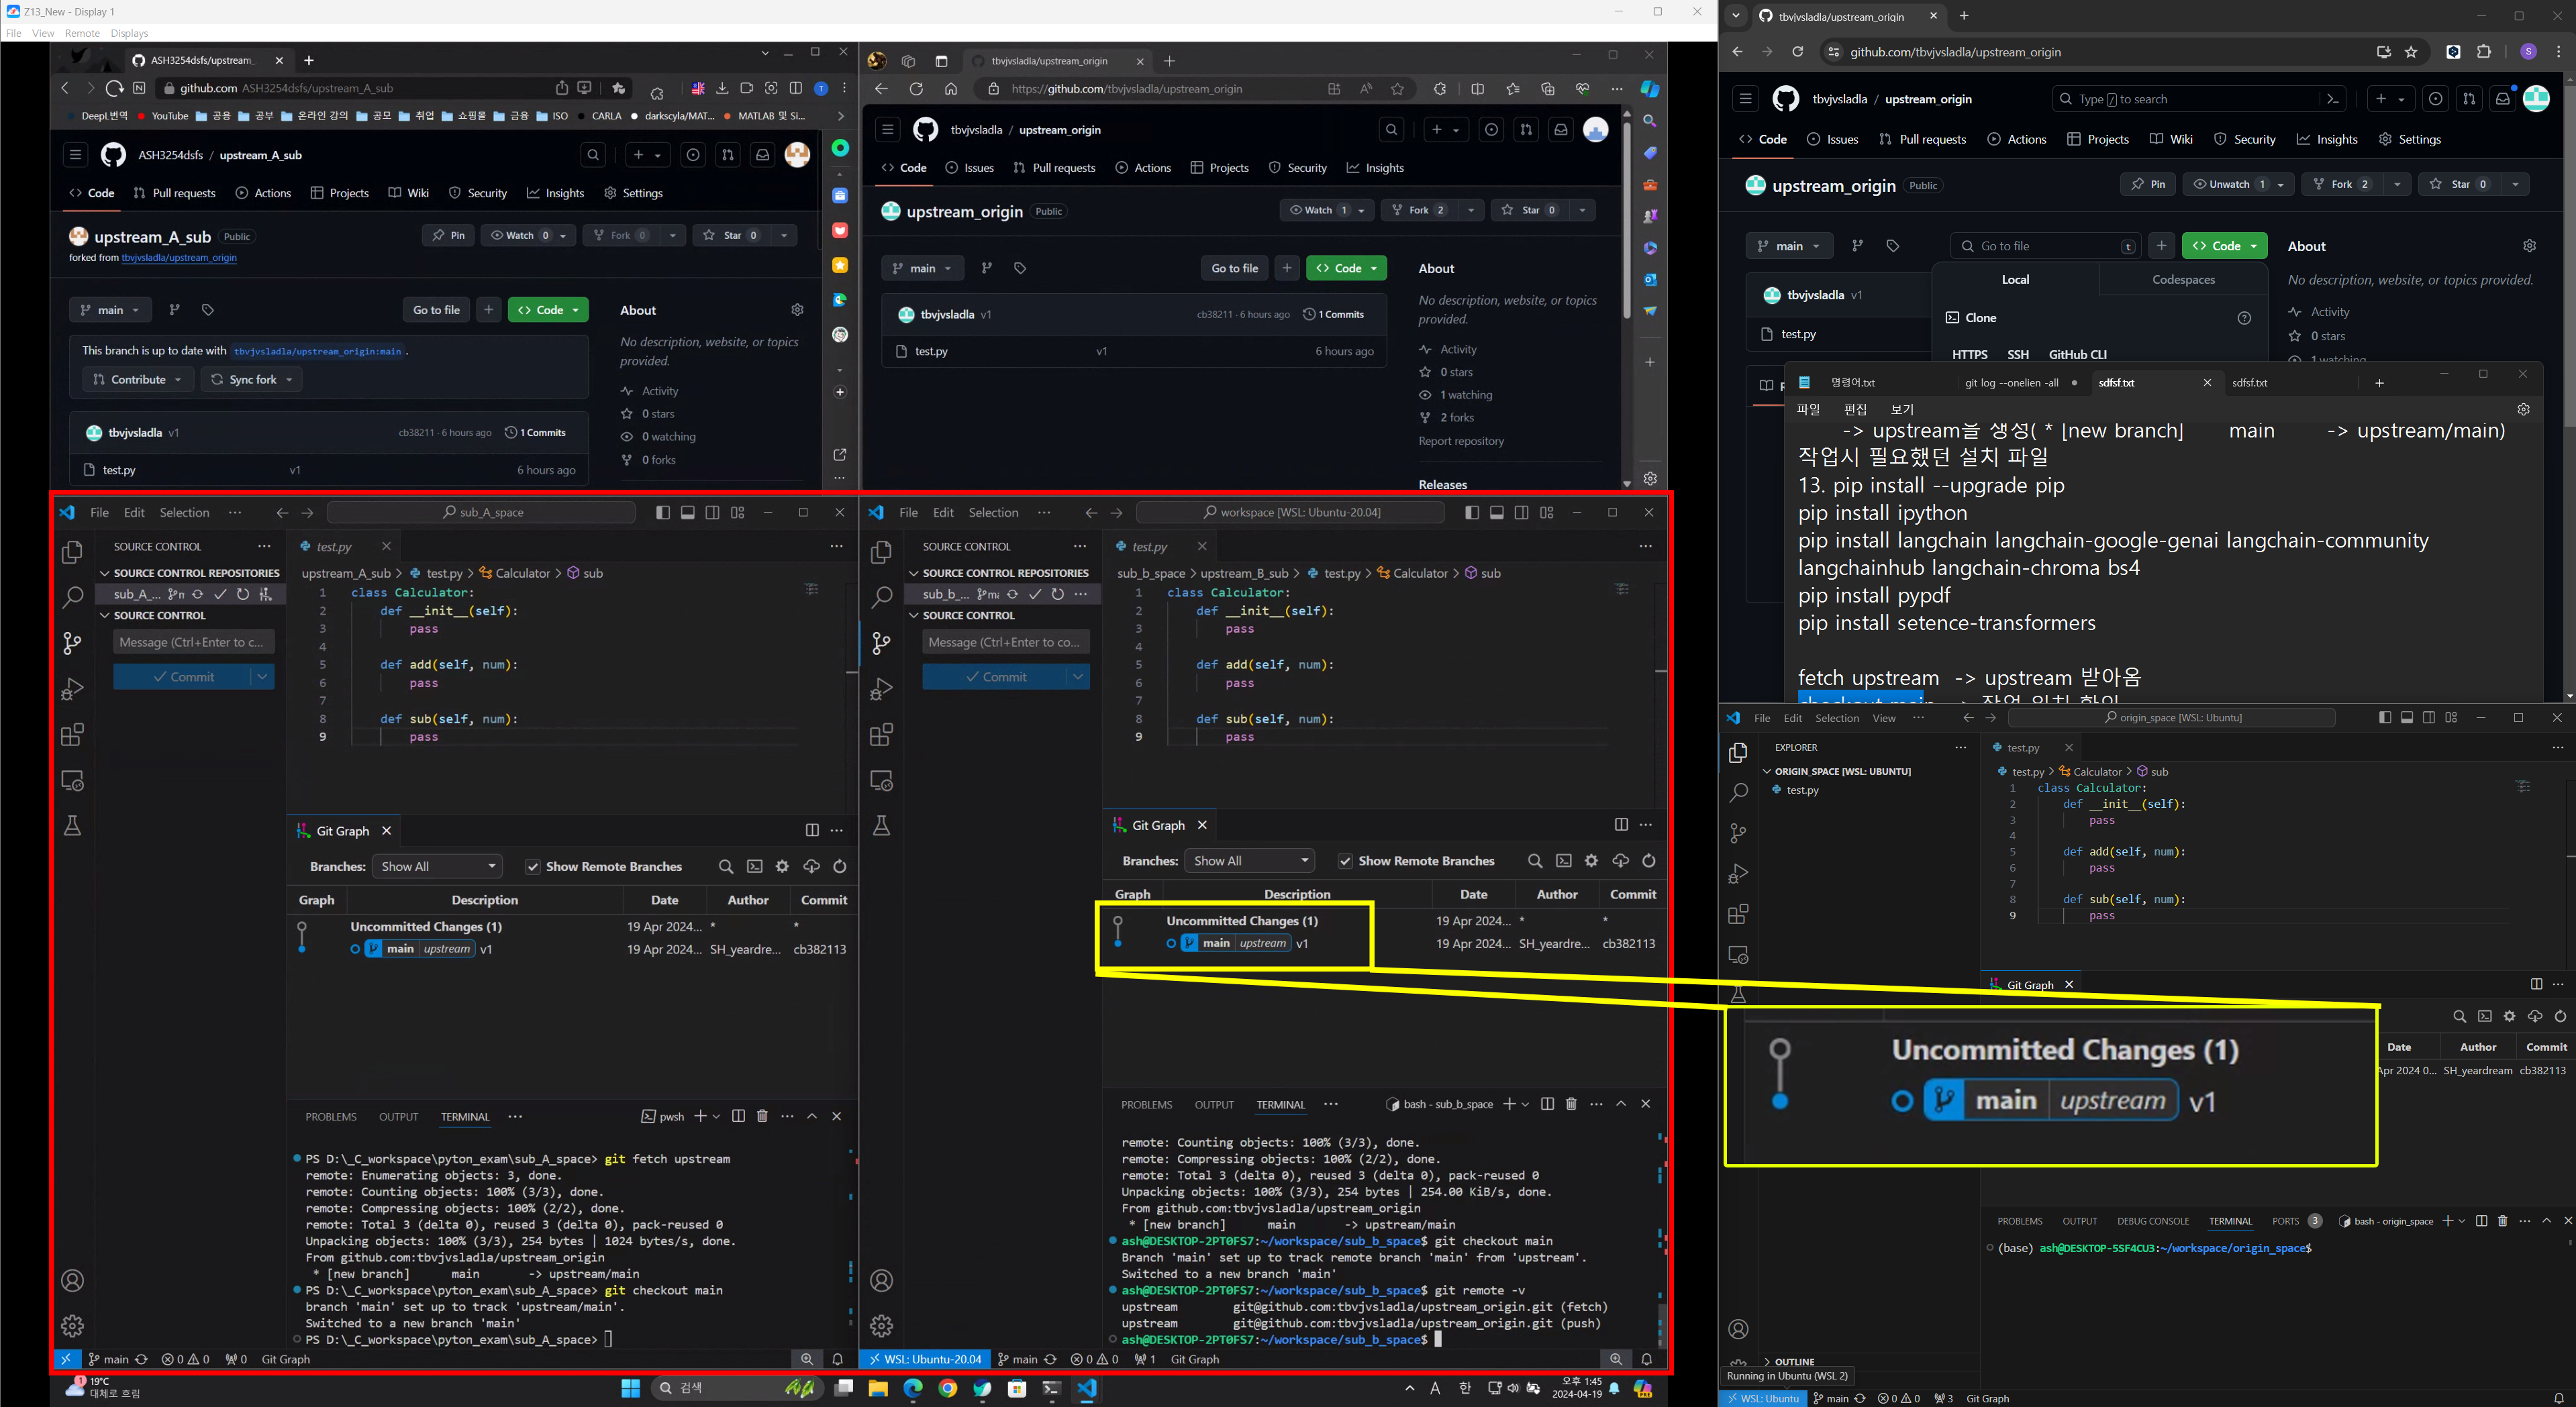The image size is (2576, 1407).
Task: Open notifications inbox in Chrome GitHub header
Action: (2502, 99)
